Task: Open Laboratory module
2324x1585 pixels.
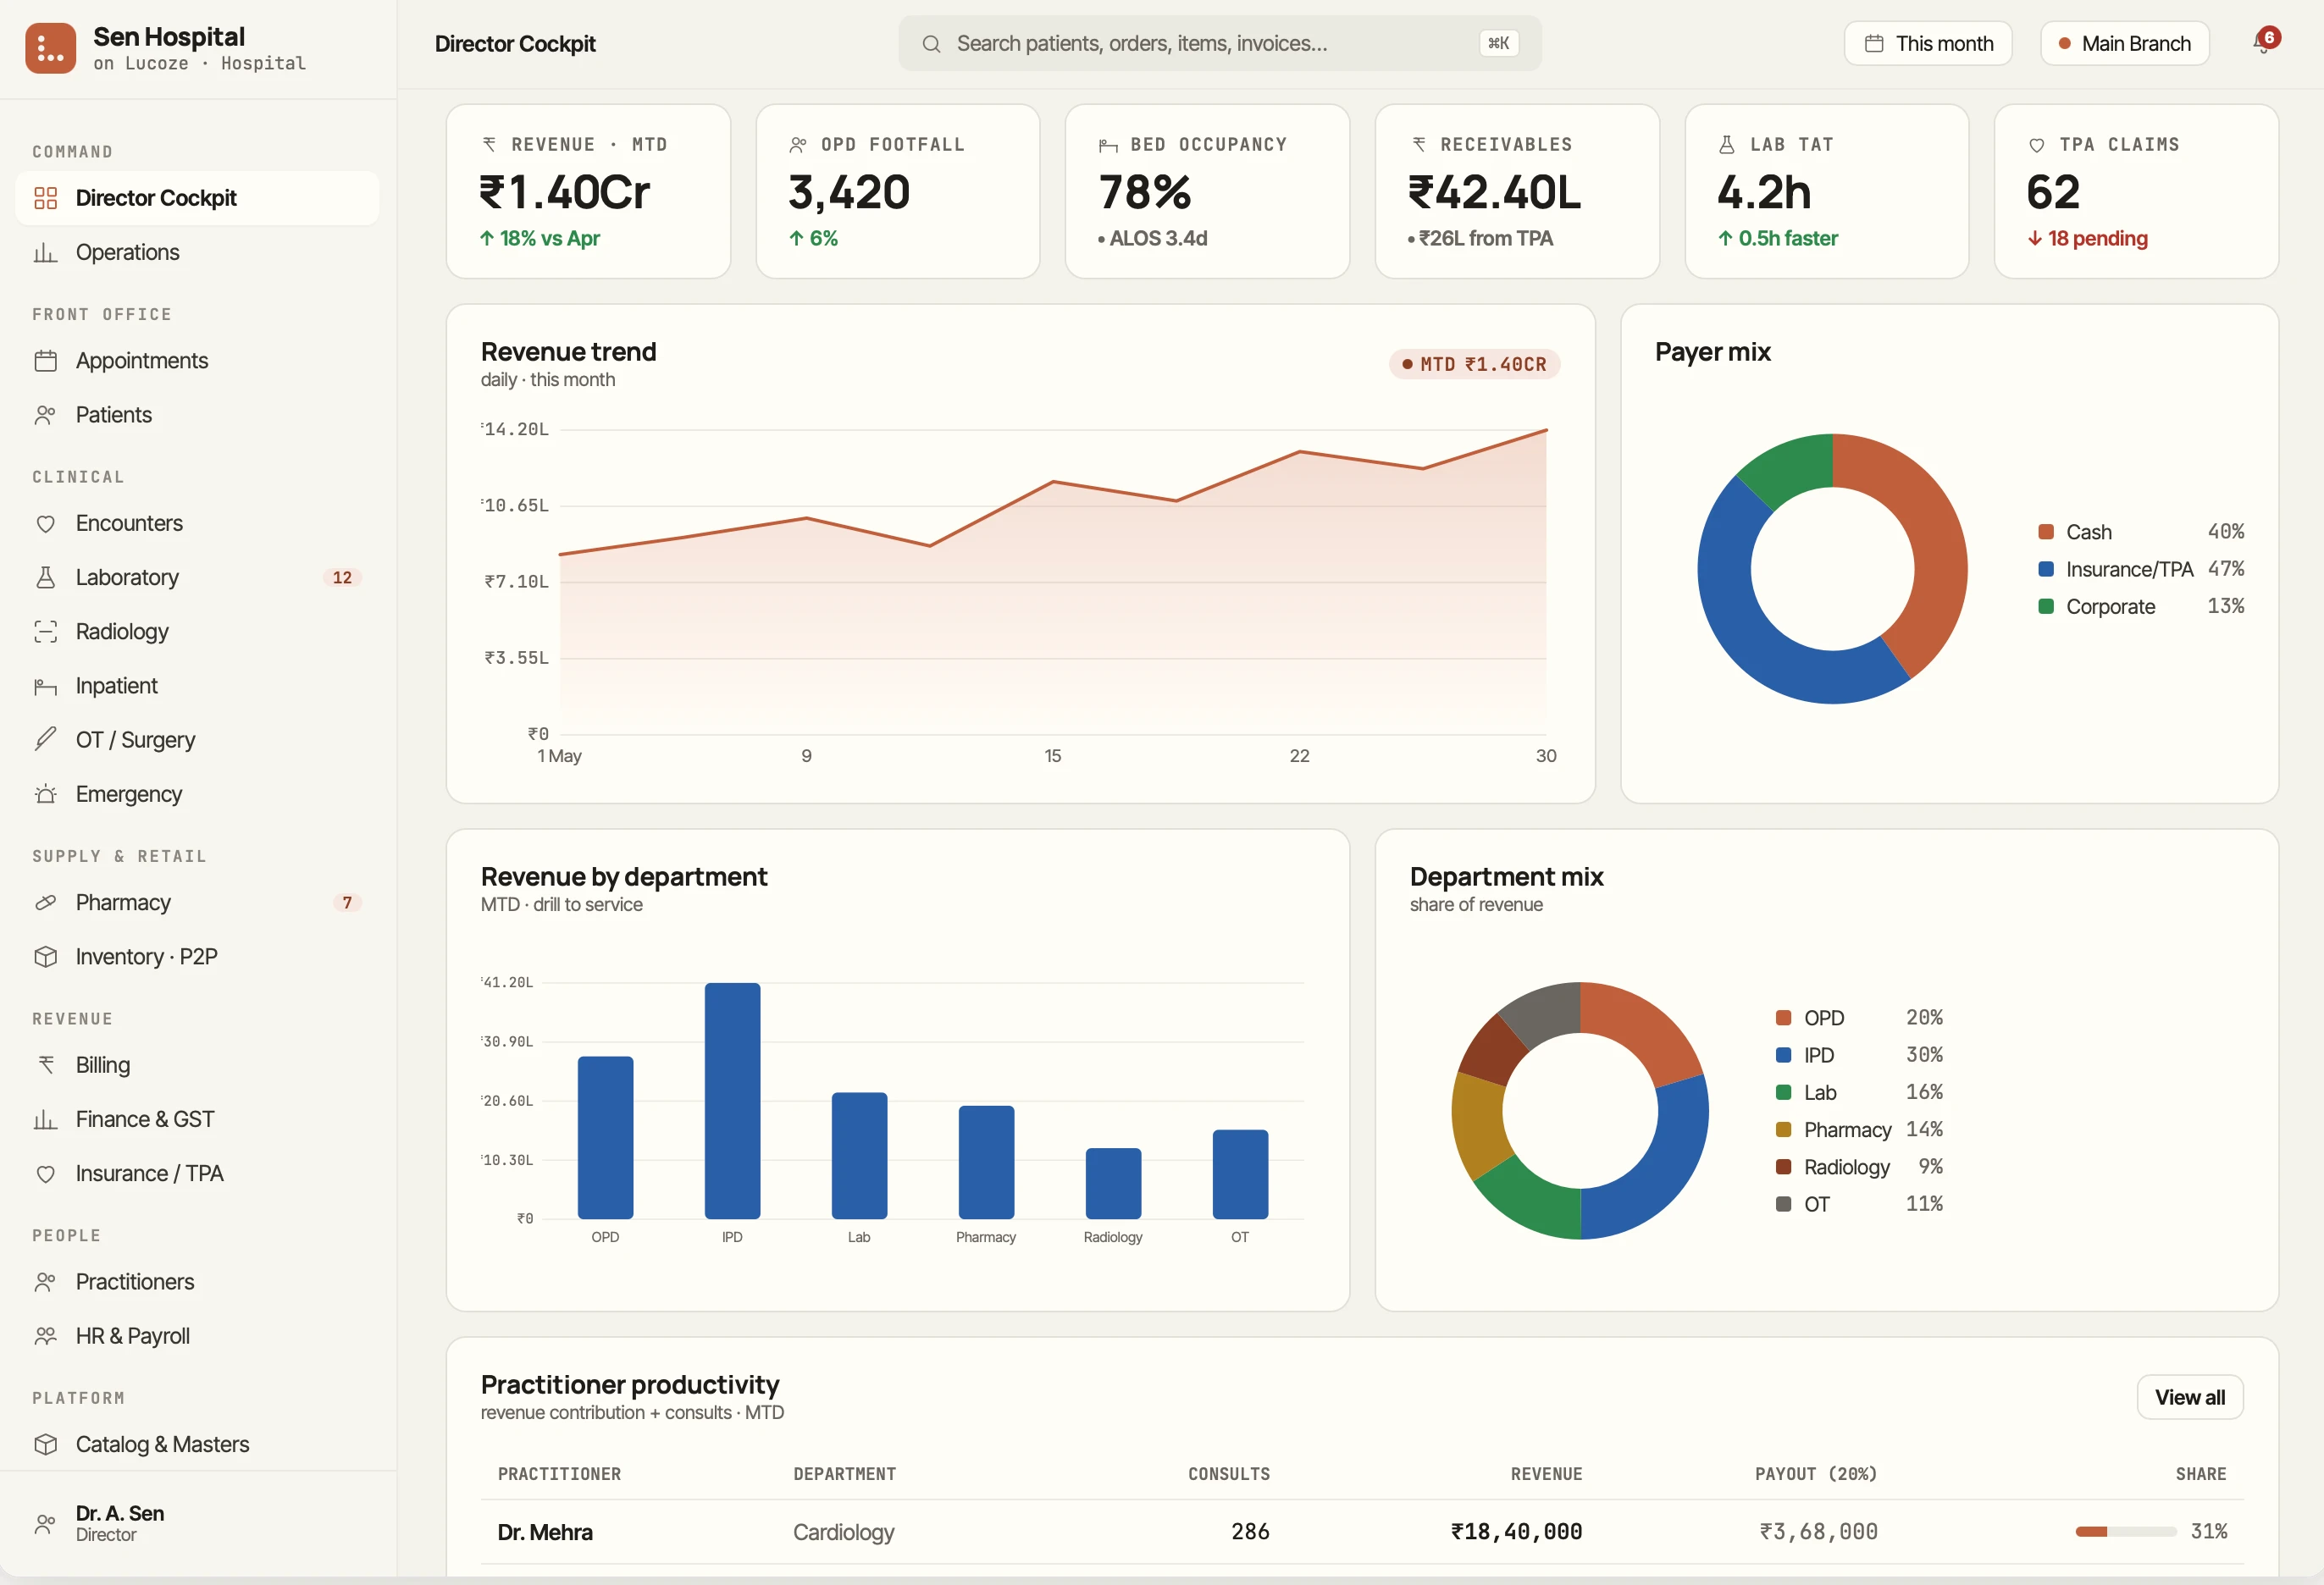Action: pos(197,577)
